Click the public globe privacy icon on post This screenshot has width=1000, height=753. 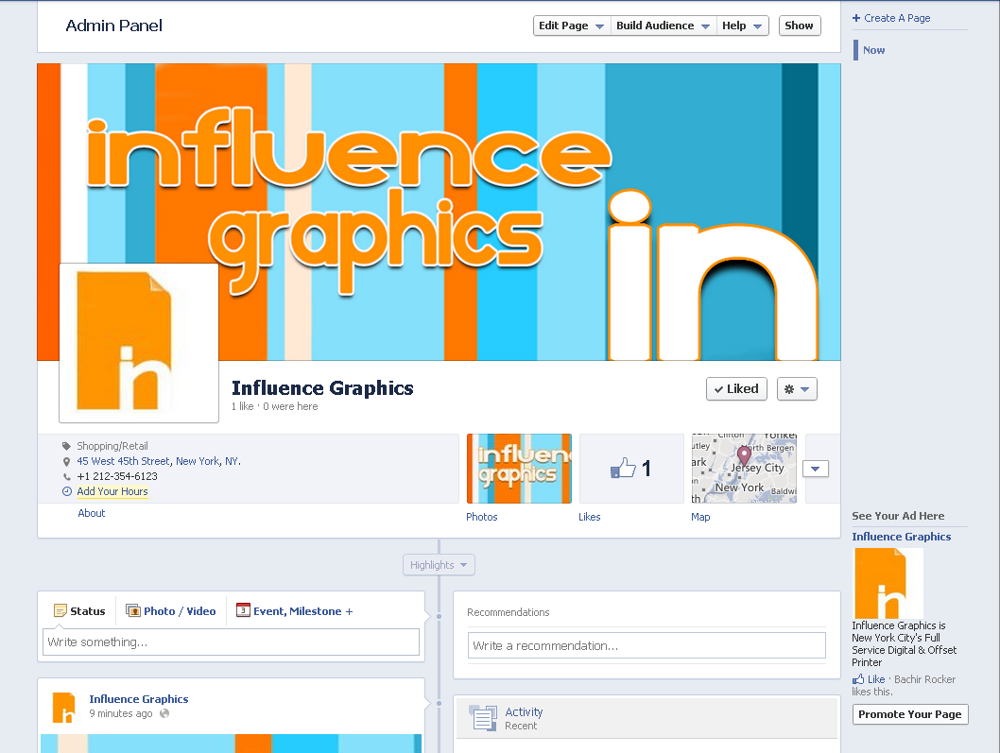tap(164, 713)
